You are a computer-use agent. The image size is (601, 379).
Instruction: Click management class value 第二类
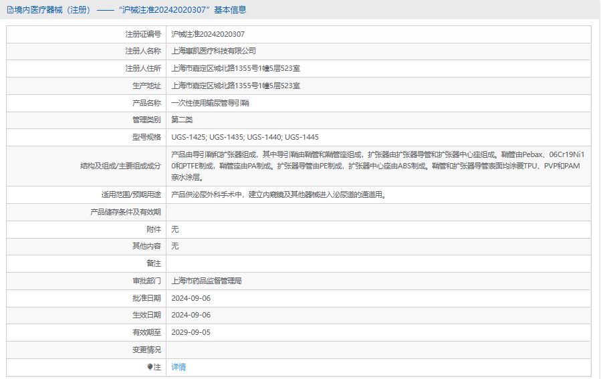tap(182, 120)
